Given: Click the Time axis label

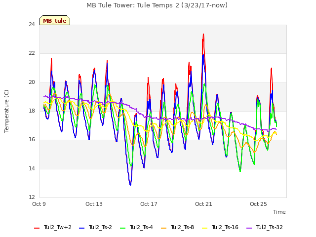Looking at the screenshot, I should click(x=279, y=212).
